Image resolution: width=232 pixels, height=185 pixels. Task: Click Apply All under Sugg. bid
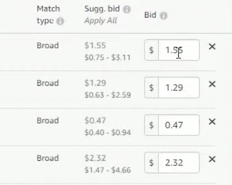click(x=101, y=21)
